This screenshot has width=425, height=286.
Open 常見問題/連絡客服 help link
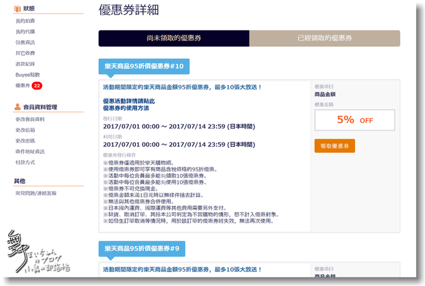(x=36, y=193)
